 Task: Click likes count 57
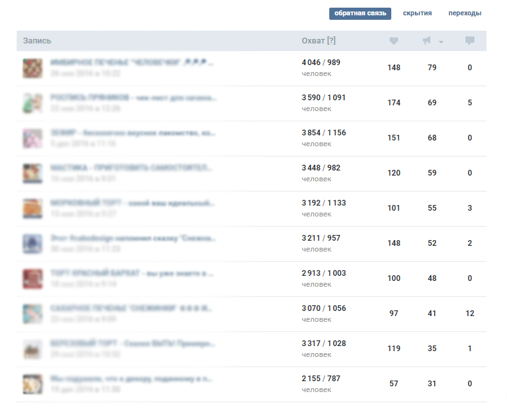(394, 384)
